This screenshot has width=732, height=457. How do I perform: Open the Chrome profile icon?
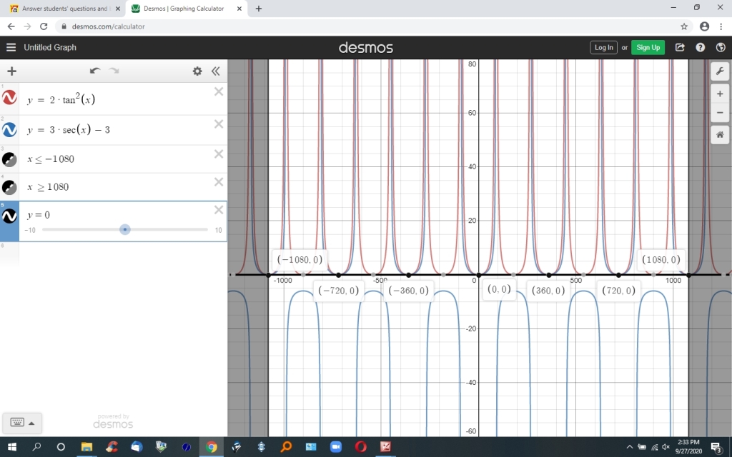(x=704, y=26)
